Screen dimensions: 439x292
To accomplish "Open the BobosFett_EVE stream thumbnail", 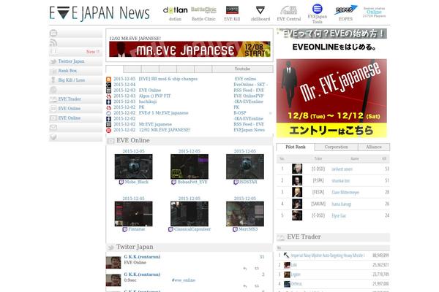I will [190, 166].
